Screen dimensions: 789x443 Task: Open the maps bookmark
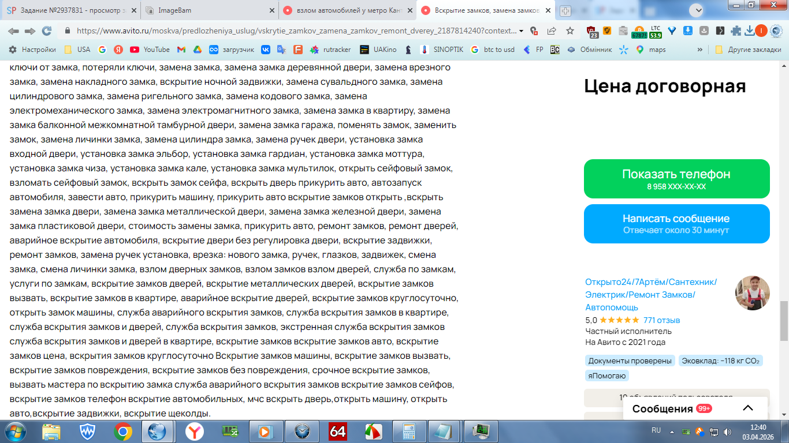(651, 50)
